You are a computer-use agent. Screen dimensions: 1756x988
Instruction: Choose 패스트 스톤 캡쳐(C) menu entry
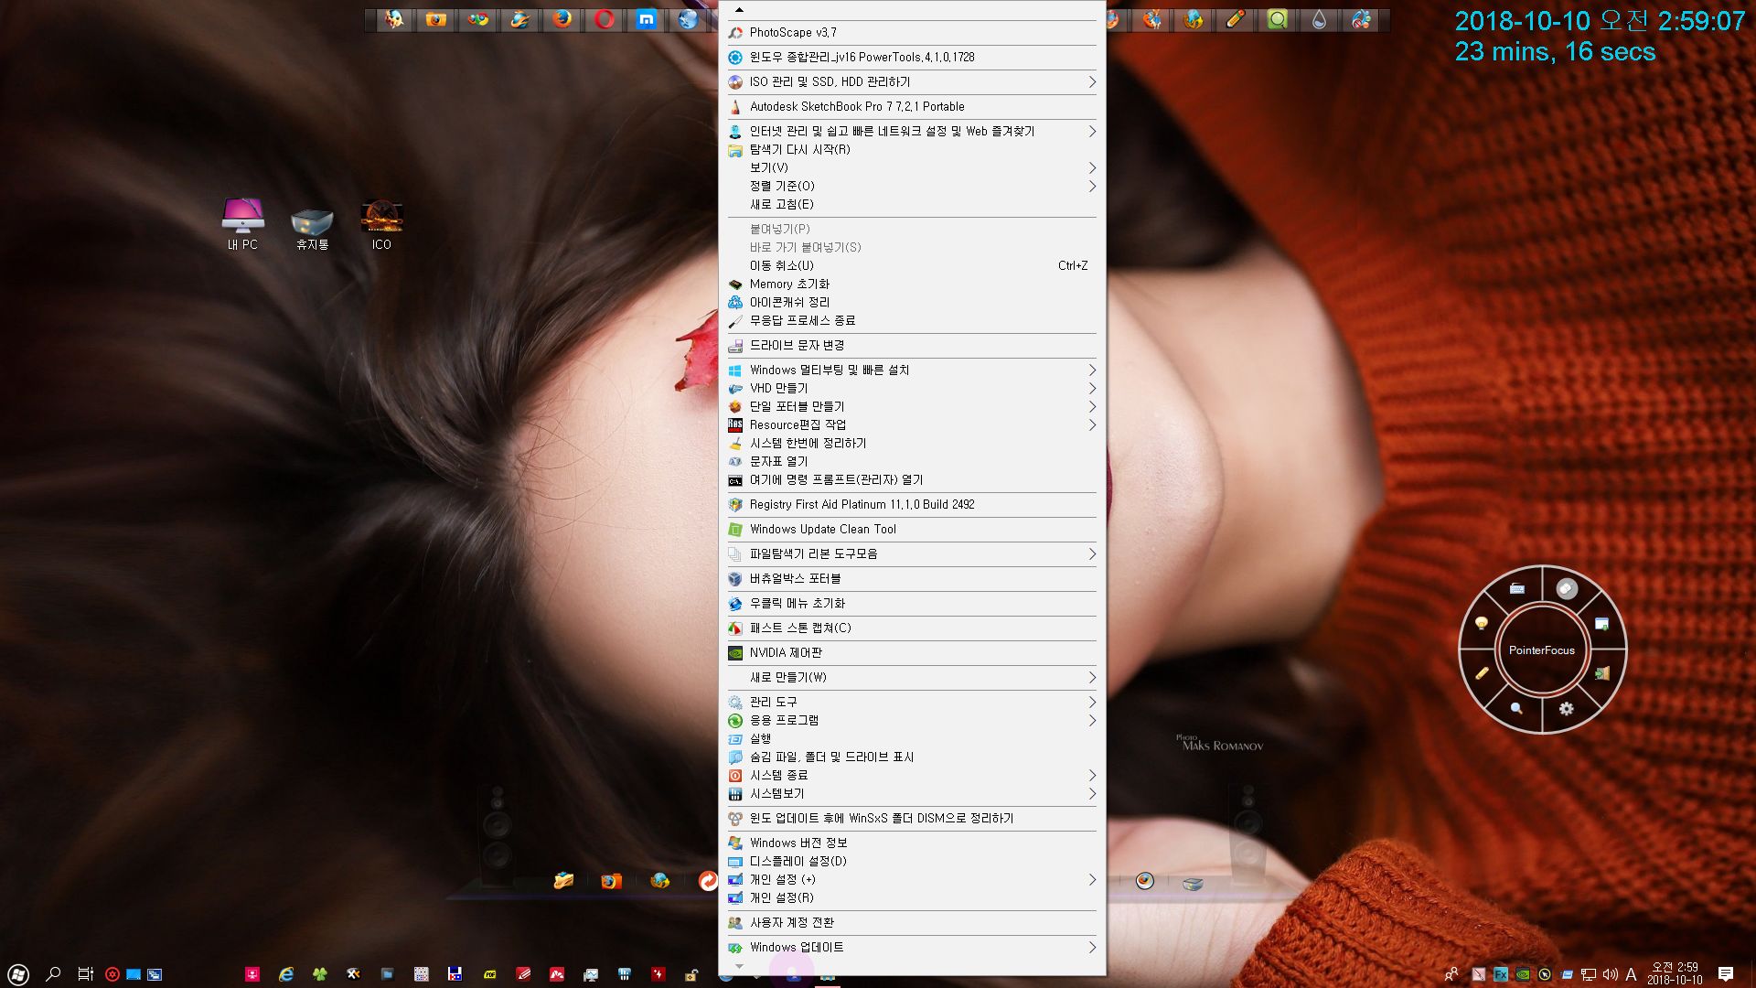click(x=912, y=628)
